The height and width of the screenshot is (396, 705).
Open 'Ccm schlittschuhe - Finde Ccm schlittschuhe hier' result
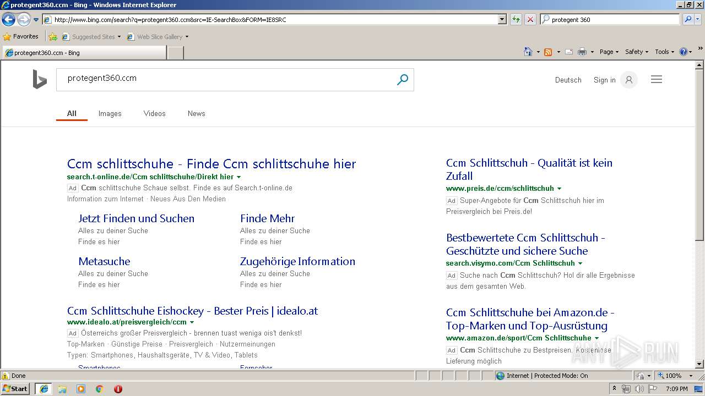(211, 164)
